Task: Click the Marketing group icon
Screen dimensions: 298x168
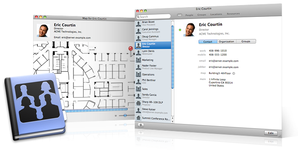Action: (139, 60)
